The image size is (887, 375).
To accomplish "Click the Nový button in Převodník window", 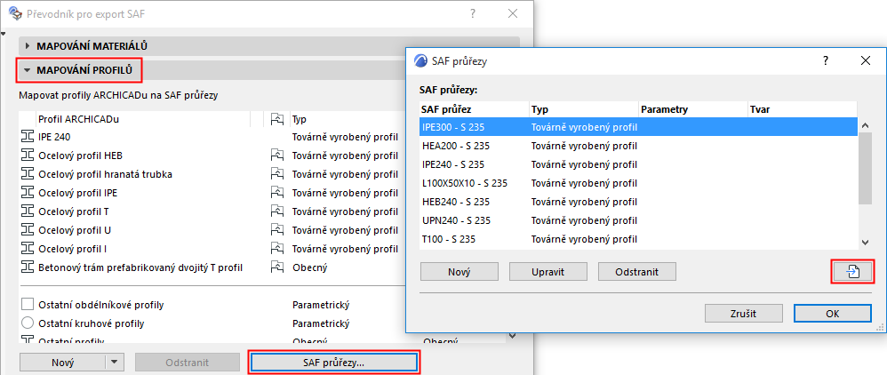I will pos(63,363).
